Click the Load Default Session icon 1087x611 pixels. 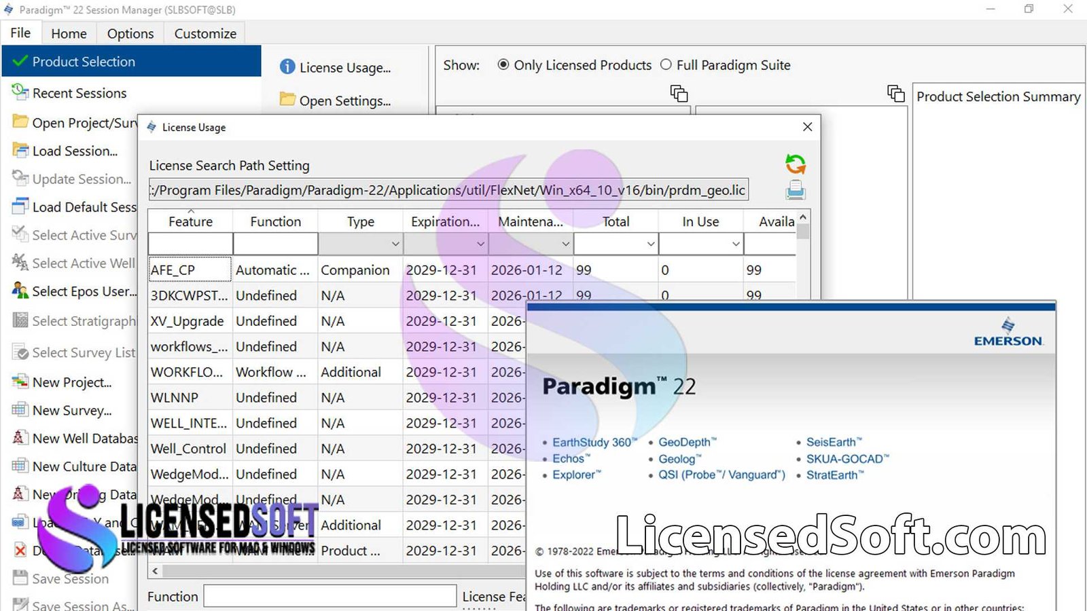pyautogui.click(x=20, y=206)
